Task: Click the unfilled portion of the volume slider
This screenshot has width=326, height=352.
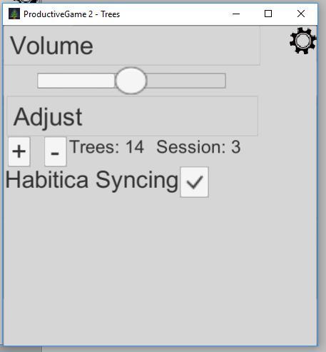Action: pyautogui.click(x=186, y=81)
